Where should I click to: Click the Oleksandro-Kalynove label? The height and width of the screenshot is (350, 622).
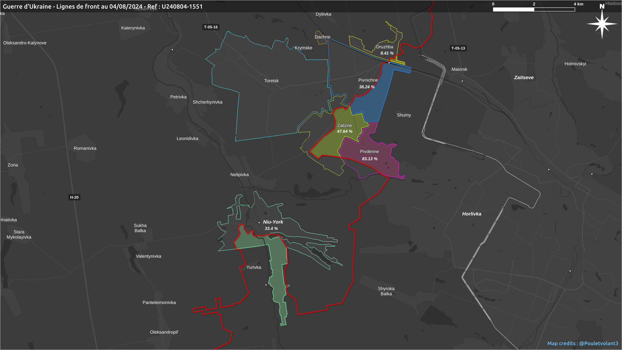coord(25,43)
